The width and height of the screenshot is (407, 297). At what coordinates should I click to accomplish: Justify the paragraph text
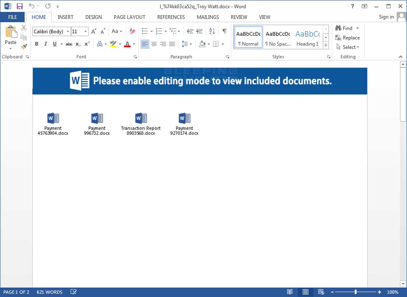click(172, 44)
